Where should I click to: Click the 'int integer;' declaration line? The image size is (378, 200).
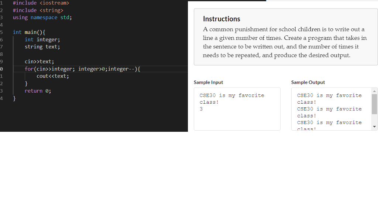click(42, 39)
